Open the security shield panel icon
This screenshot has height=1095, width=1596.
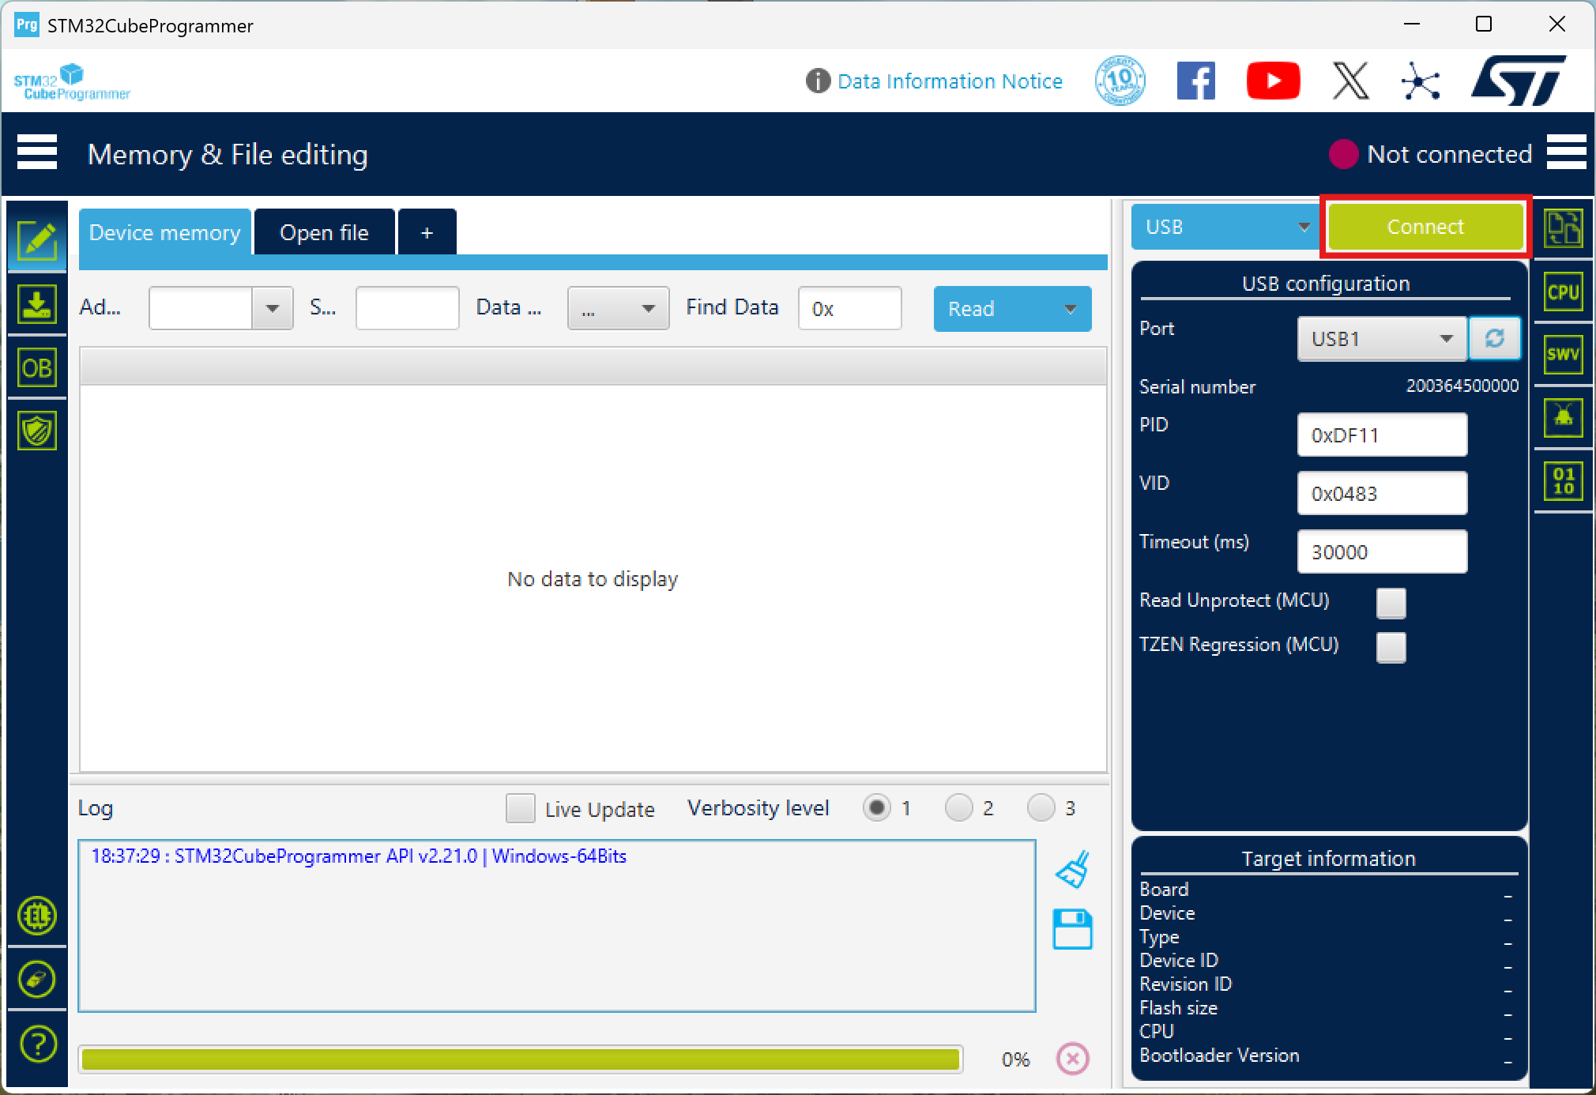pos(36,431)
